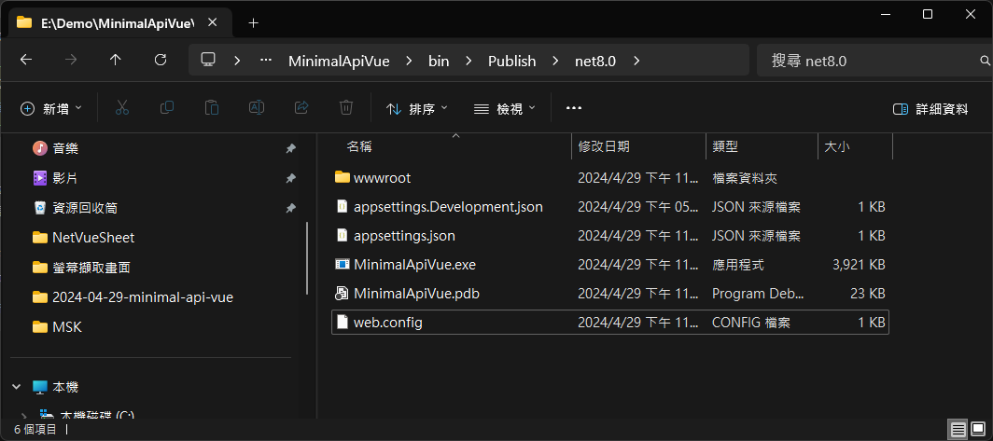Click the Delete trash can icon

(x=345, y=108)
